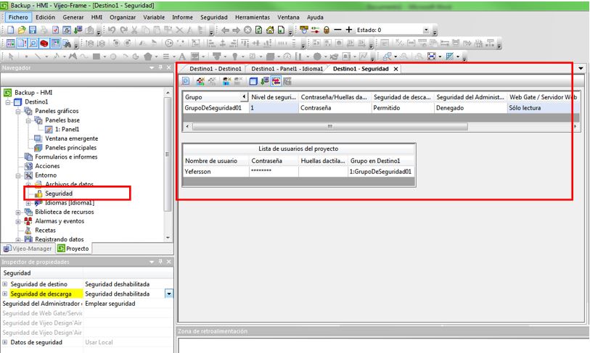Expand Seguridad de destino property

point(5,284)
